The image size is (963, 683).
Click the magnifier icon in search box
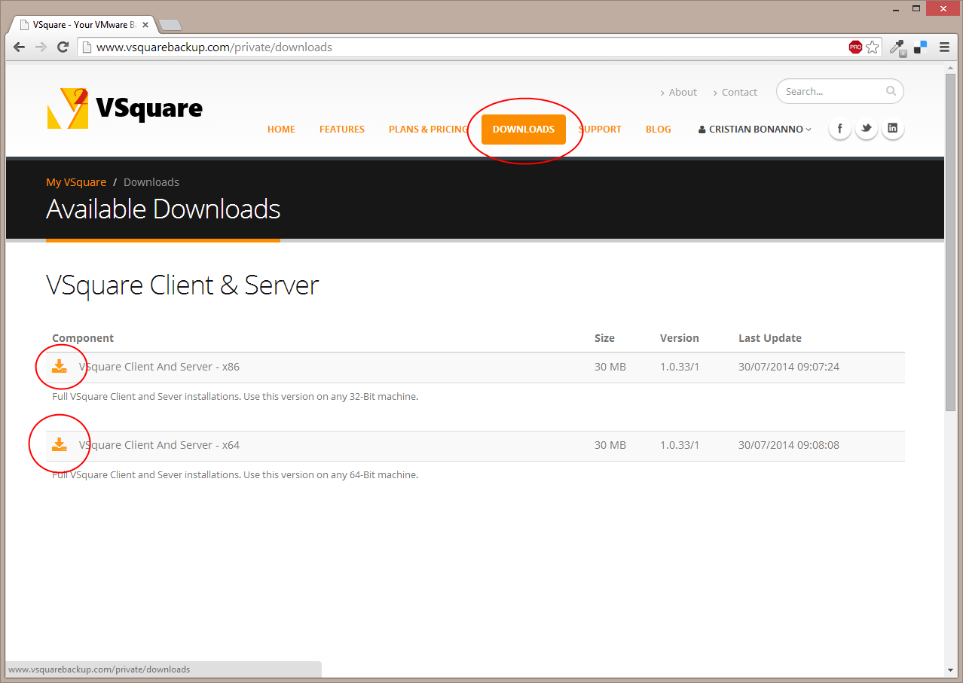pyautogui.click(x=891, y=91)
